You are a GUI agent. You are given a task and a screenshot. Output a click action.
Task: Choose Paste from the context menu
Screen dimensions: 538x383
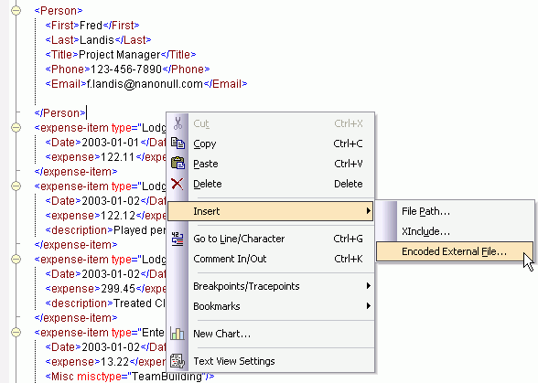pos(271,164)
